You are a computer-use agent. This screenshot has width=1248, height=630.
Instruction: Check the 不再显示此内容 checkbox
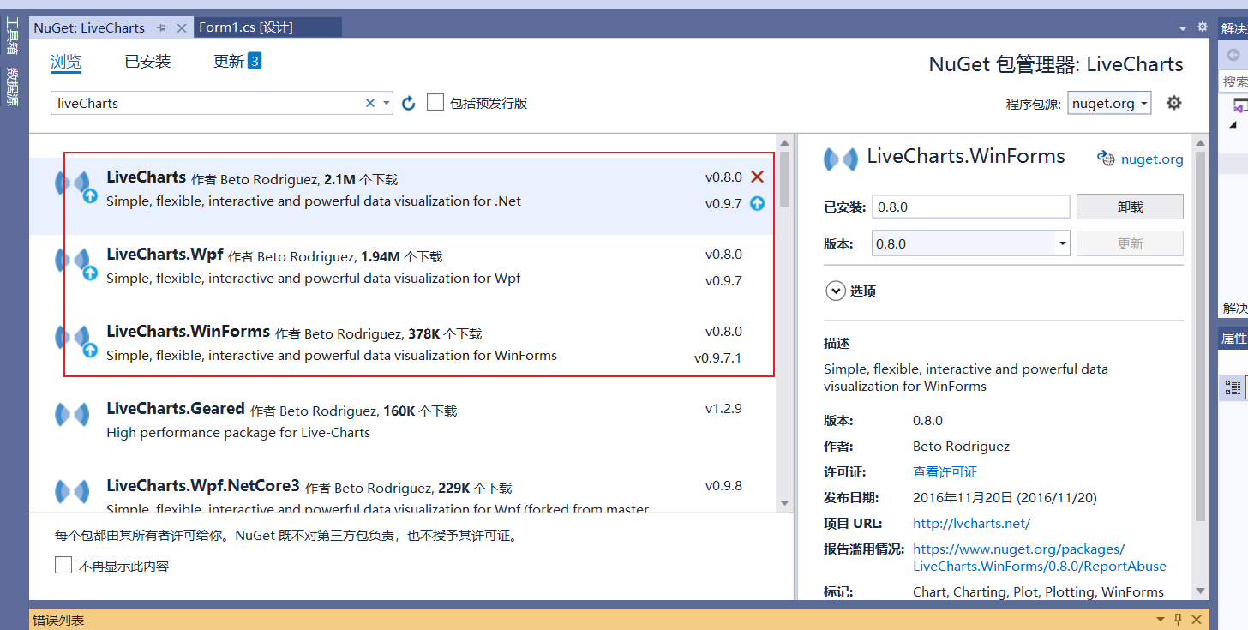[63, 565]
